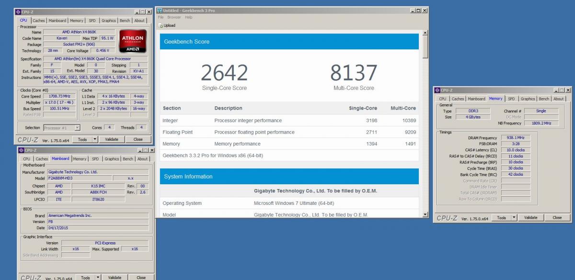
Task: Click the Tools button in the CPU window
Action: click(82, 139)
